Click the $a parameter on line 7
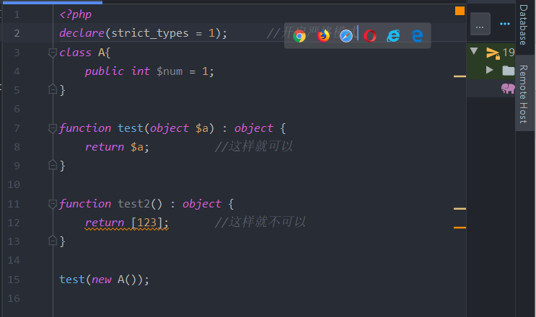 tap(202, 128)
